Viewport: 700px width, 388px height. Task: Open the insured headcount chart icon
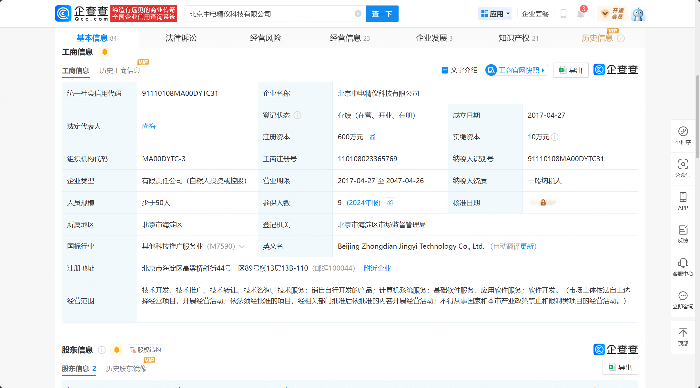(390, 203)
